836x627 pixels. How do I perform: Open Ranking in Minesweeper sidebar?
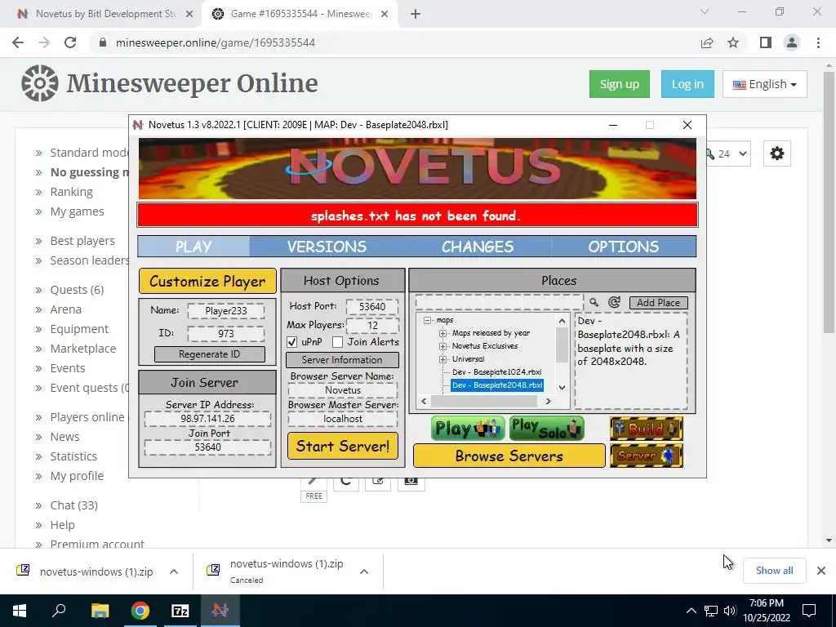click(72, 192)
